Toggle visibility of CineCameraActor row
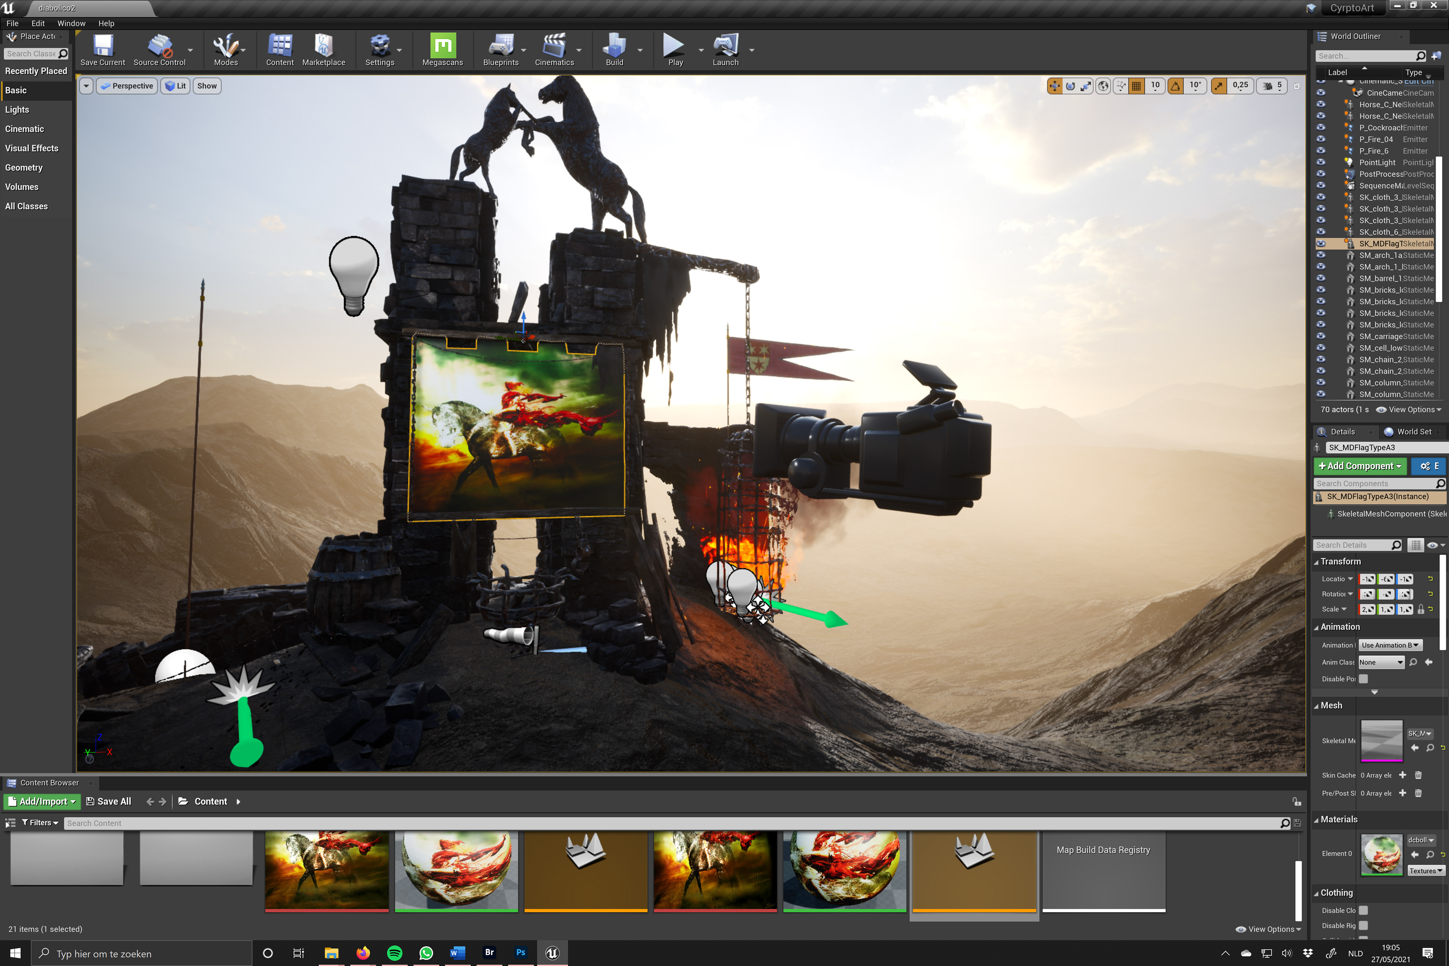The width and height of the screenshot is (1449, 966). [1320, 93]
